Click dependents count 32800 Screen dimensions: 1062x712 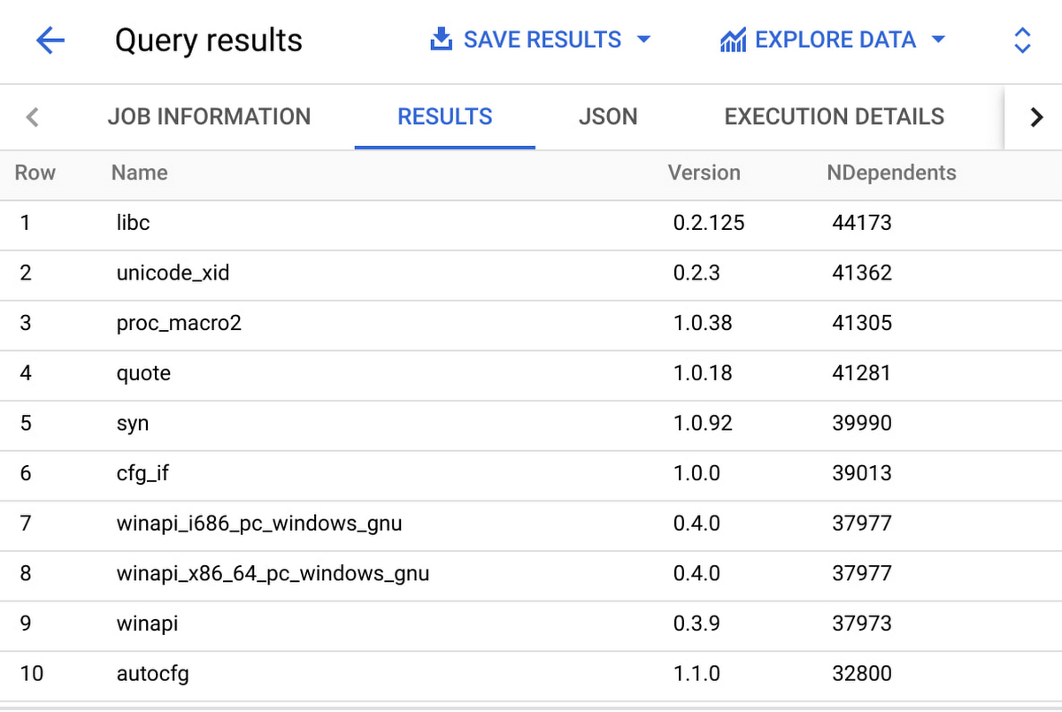[x=862, y=674]
